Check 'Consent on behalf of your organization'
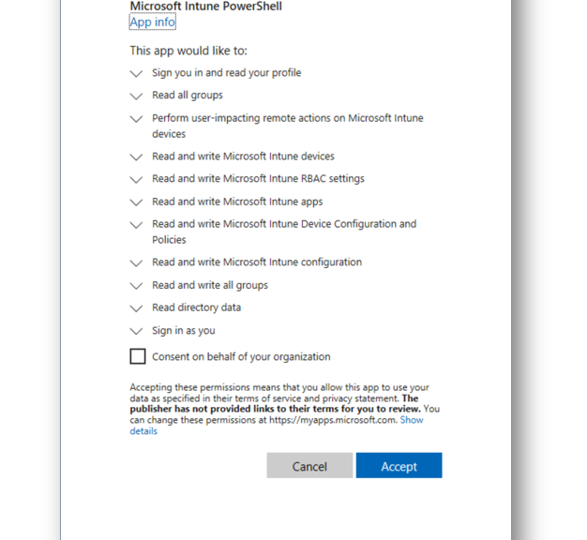This screenshot has height=540, width=587. [x=138, y=356]
